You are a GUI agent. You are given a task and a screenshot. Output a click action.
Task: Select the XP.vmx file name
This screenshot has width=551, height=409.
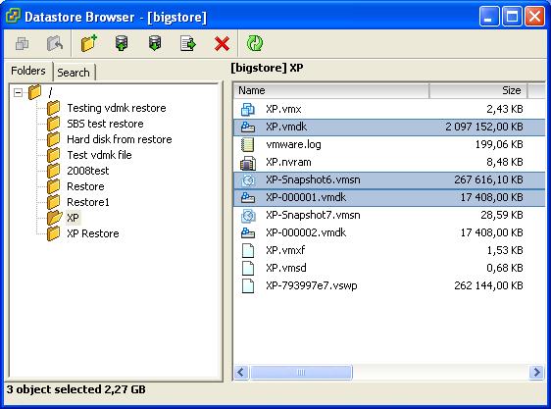tap(283, 110)
